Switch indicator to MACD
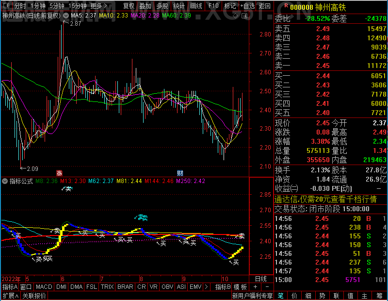The width and height of the screenshot is (388, 301). (x=44, y=287)
